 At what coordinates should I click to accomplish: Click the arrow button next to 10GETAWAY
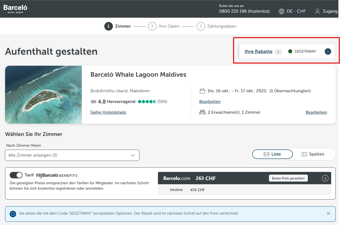point(328,51)
